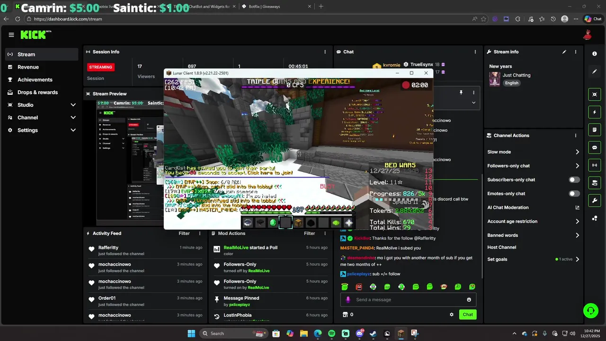The height and width of the screenshot is (341, 606).
Task: Open Spotify from the Windows taskbar
Action: 331,333
